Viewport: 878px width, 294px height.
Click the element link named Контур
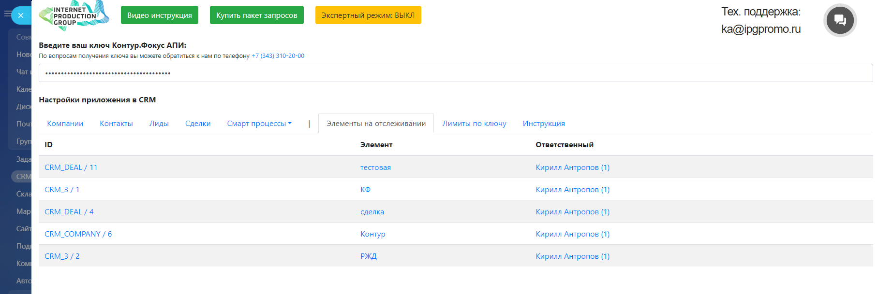pyautogui.click(x=372, y=234)
